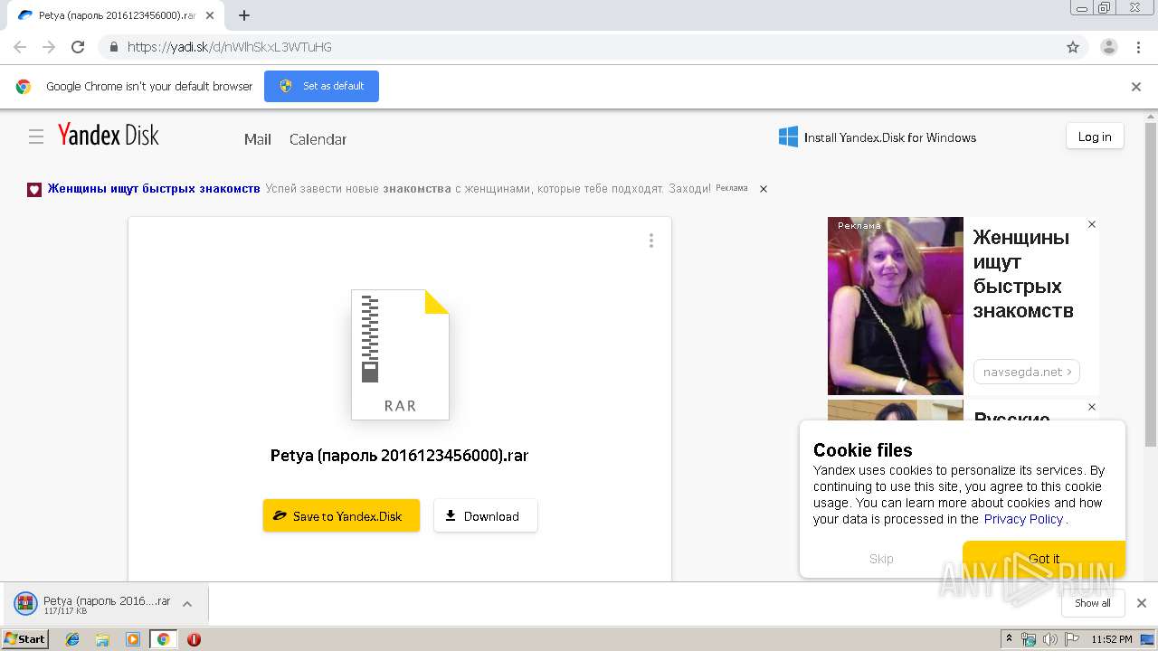Bookmark this page with star icon
1158x651 pixels.
[x=1073, y=47]
